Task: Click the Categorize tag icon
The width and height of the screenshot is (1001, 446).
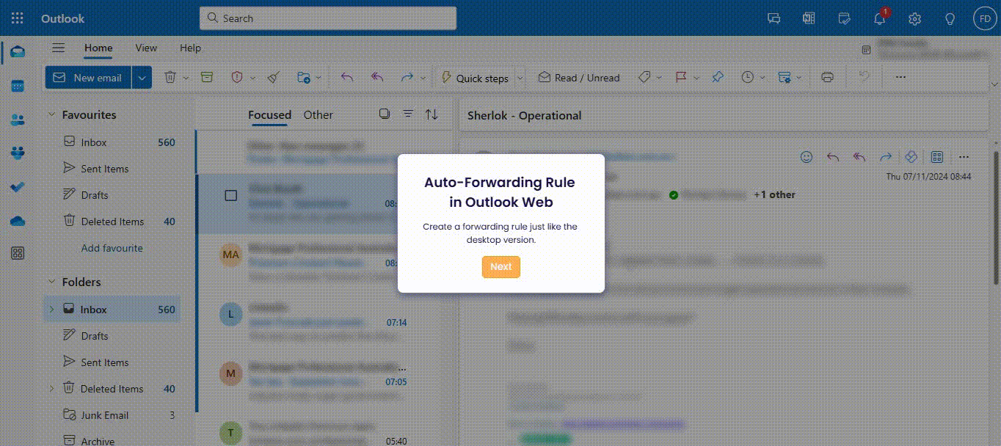Action: click(x=644, y=77)
